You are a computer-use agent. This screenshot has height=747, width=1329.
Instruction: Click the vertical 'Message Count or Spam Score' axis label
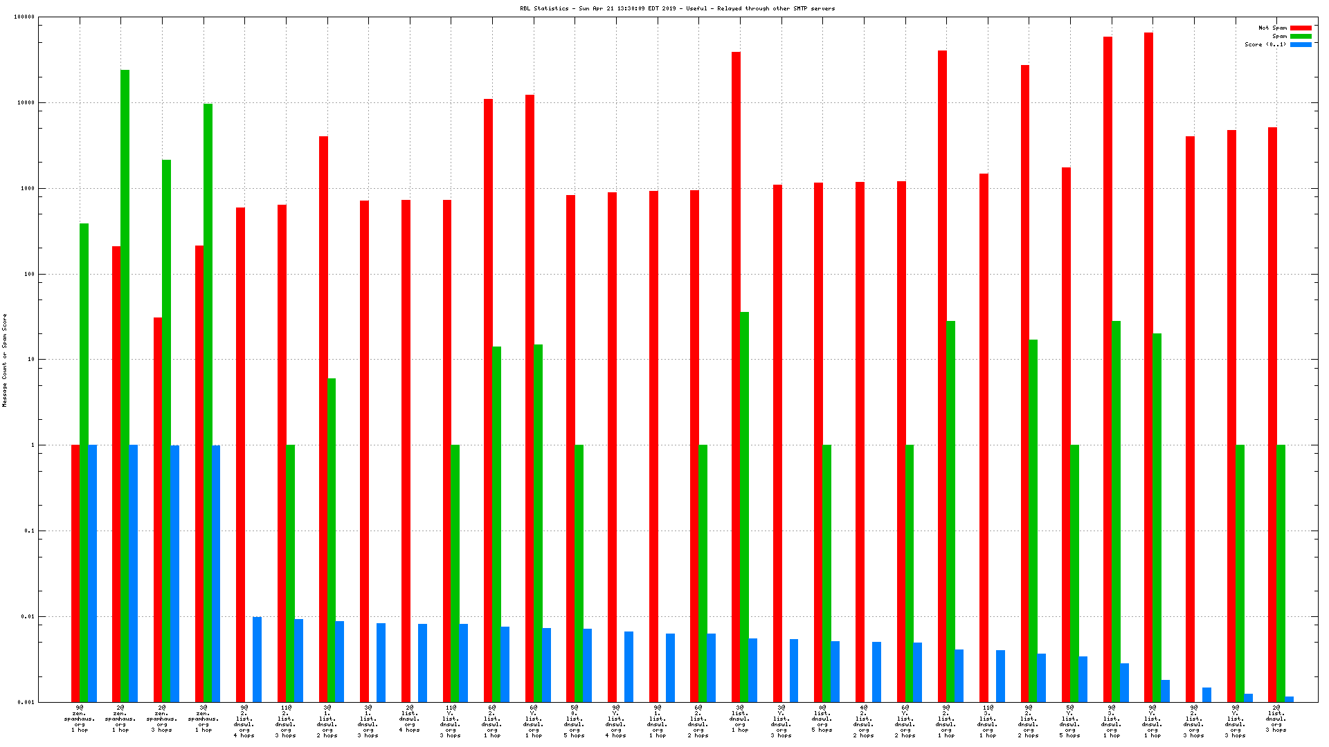pos(5,360)
